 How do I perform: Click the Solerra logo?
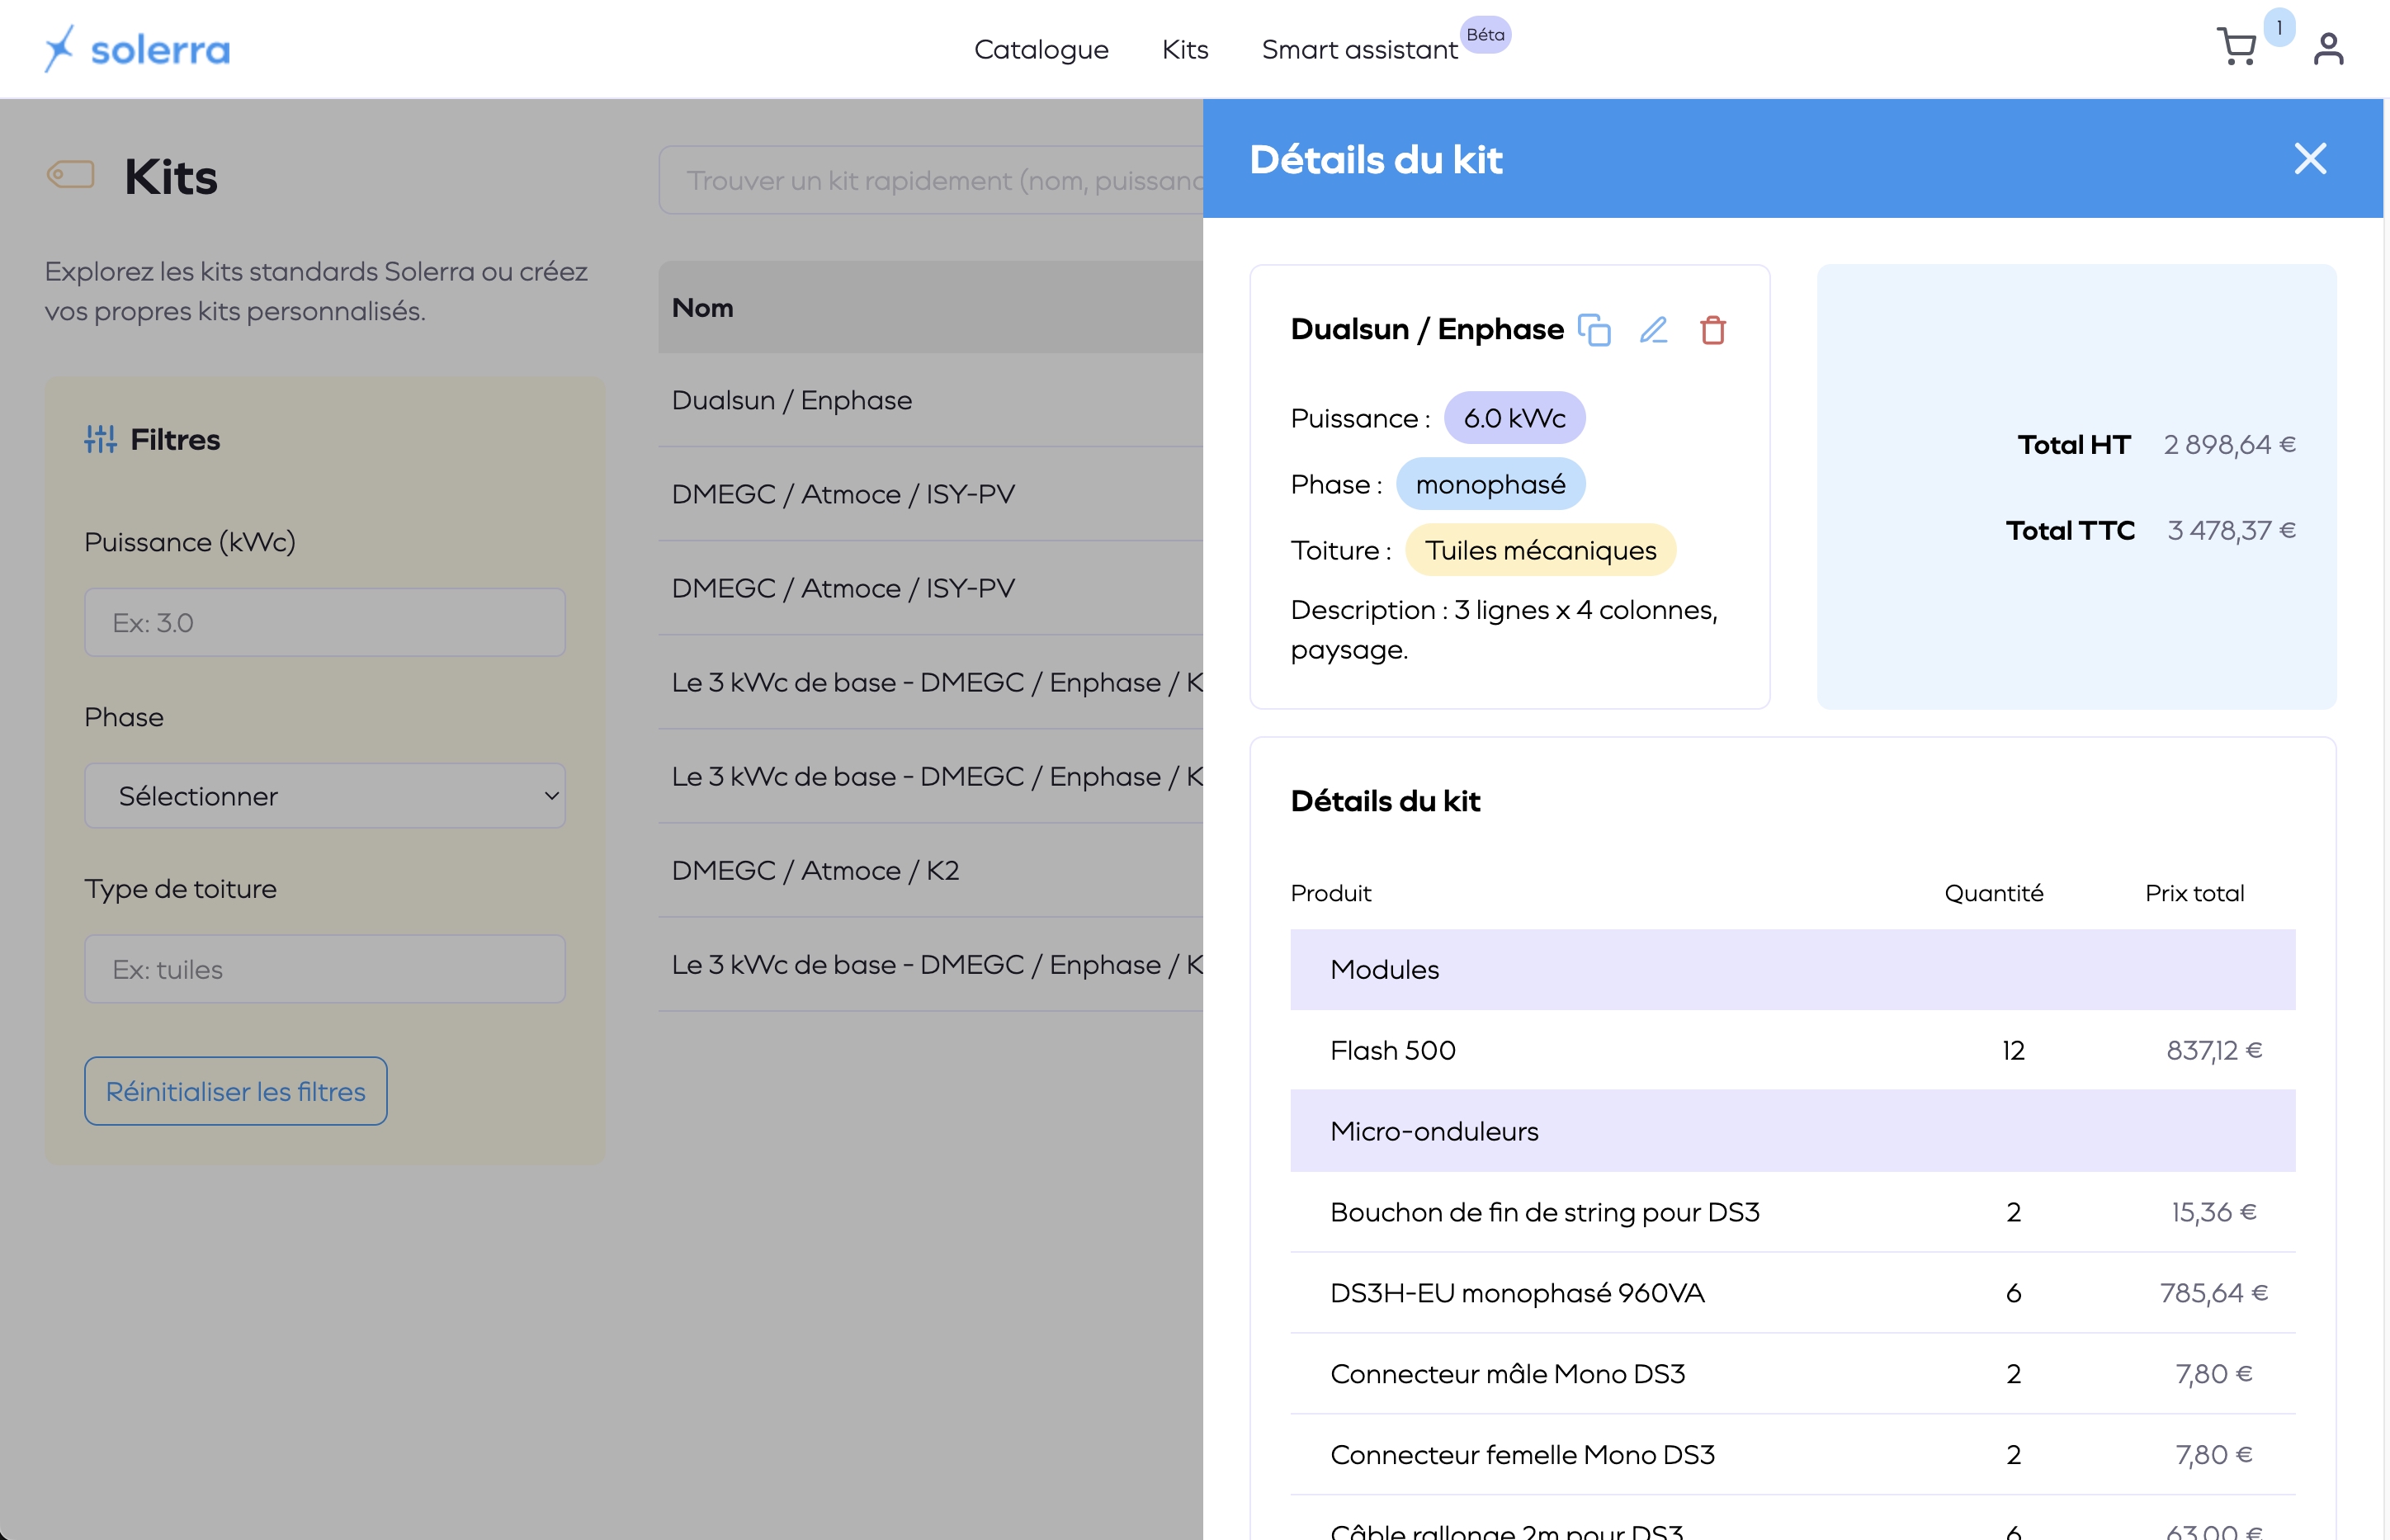tap(138, 48)
